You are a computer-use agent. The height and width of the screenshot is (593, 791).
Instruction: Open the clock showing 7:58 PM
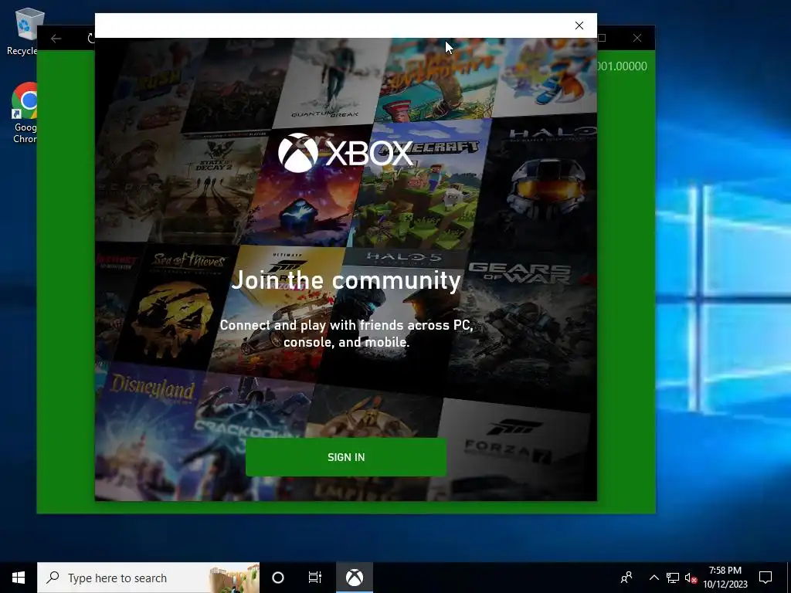[725, 578]
